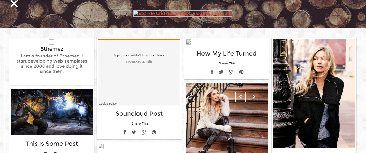366x153 pixels.
Task: Share Souncloud Post on Google Plus
Action: coord(144,132)
